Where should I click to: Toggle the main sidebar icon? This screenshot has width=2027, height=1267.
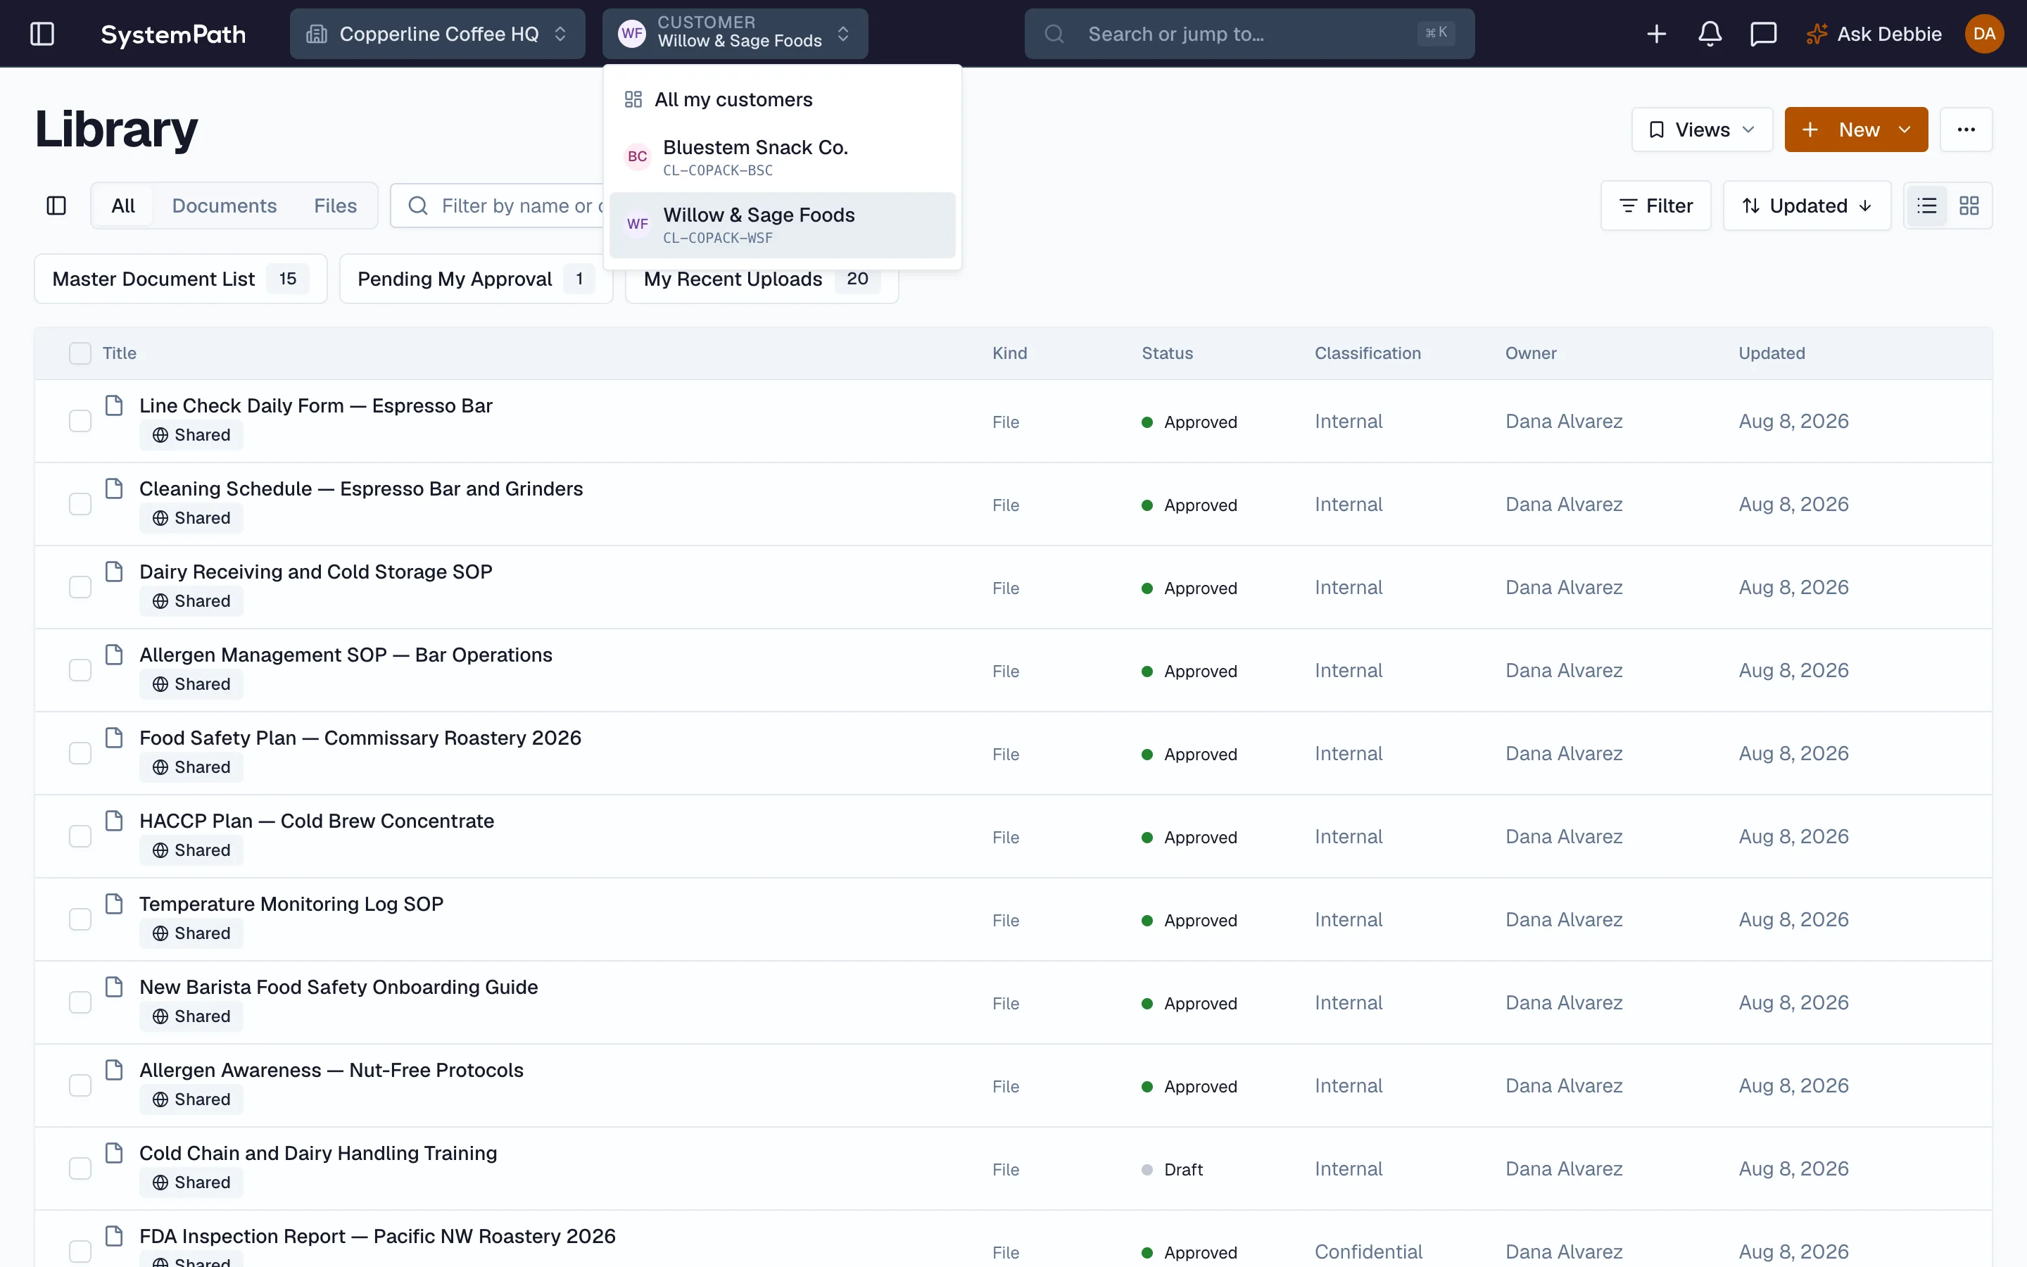tap(42, 34)
